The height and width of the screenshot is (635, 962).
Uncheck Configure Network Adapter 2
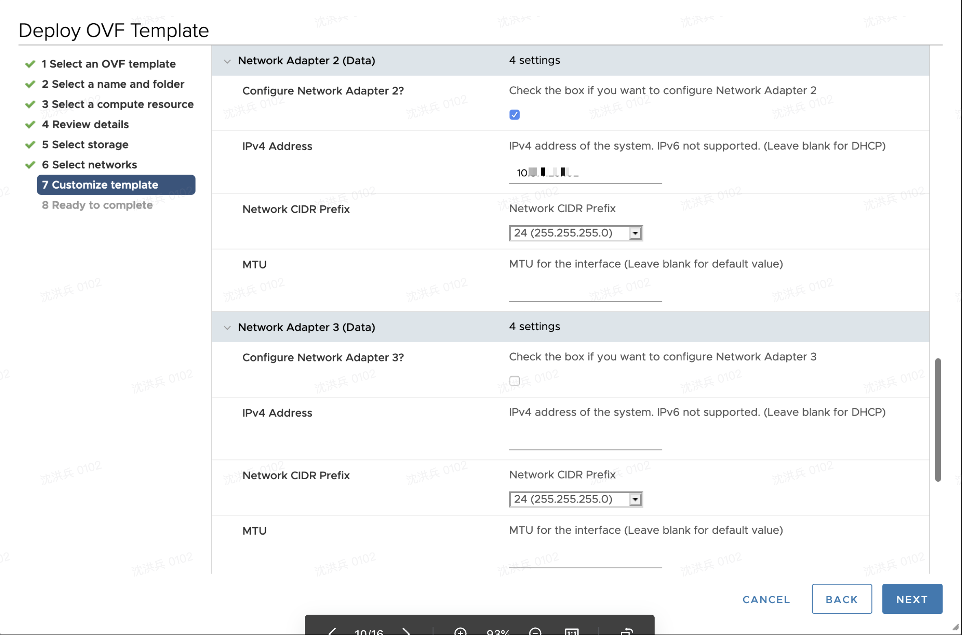pyautogui.click(x=514, y=115)
